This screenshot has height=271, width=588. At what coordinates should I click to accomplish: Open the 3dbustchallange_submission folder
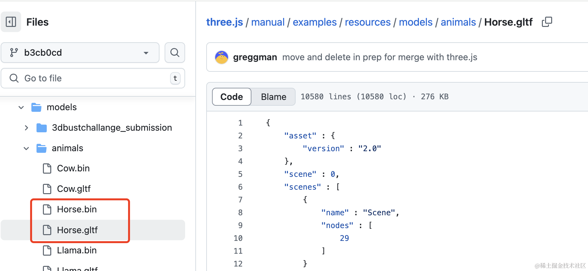112,128
